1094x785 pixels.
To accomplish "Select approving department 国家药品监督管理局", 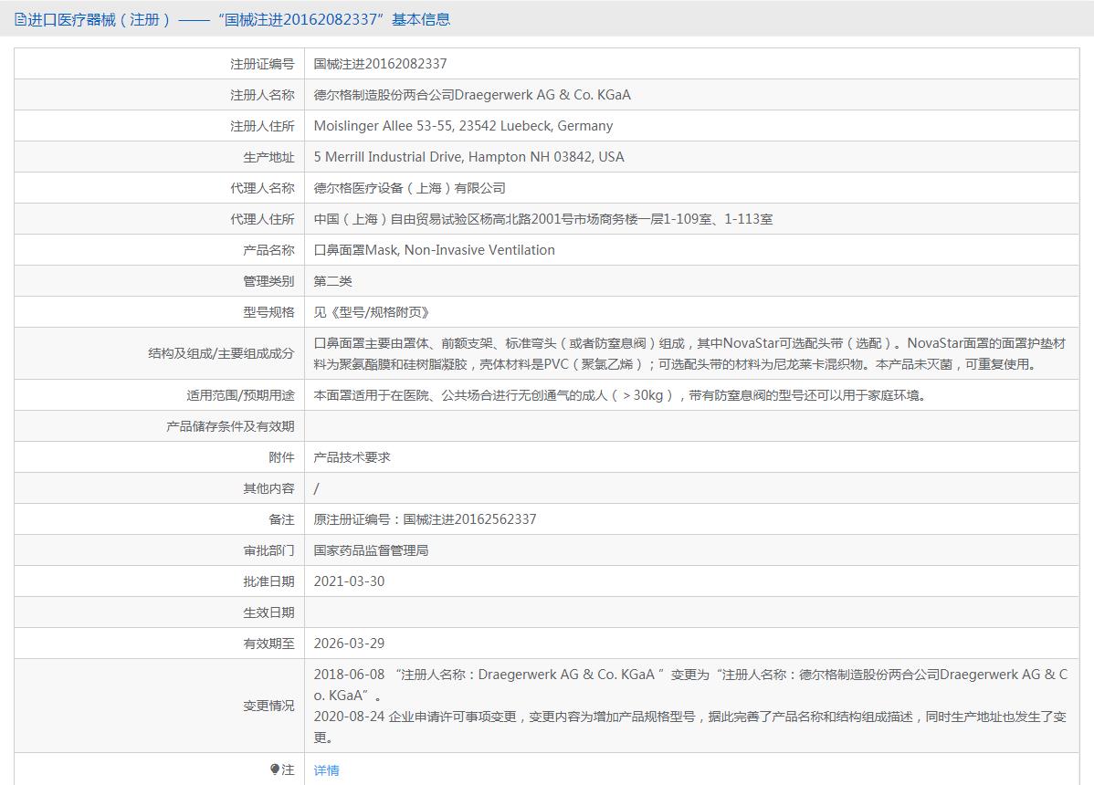I will (x=371, y=550).
